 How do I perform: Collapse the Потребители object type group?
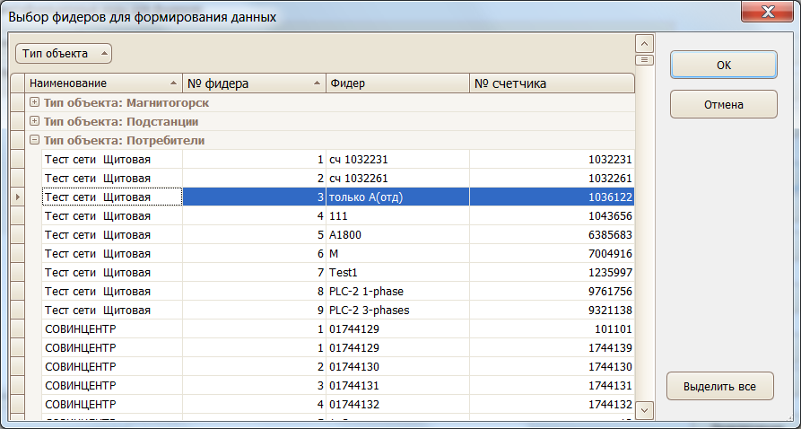pyautogui.click(x=34, y=140)
